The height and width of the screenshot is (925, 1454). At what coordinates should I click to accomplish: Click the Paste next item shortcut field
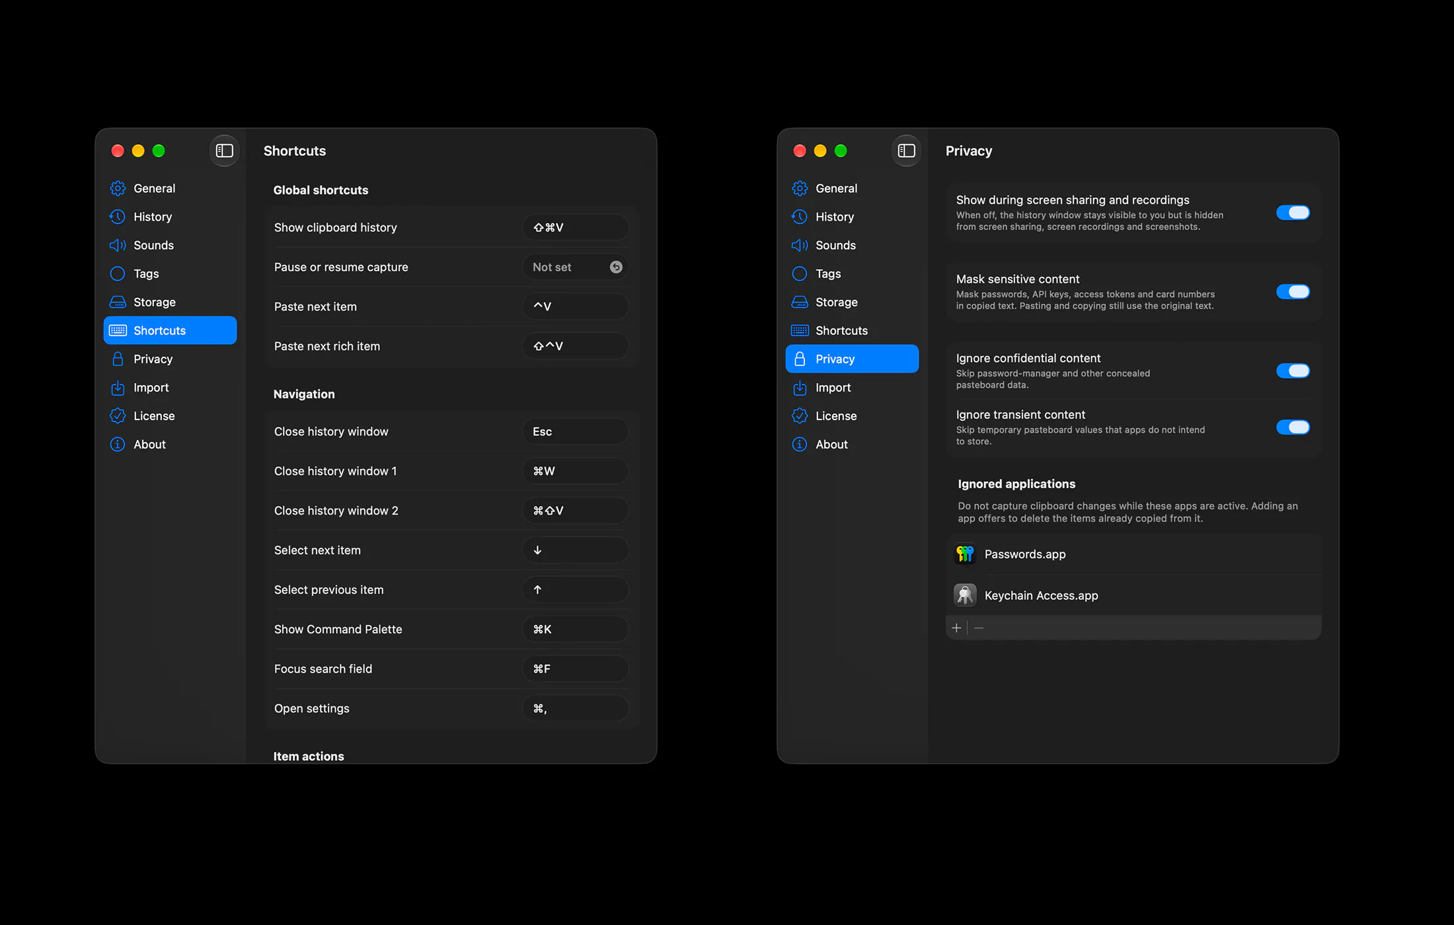[575, 307]
